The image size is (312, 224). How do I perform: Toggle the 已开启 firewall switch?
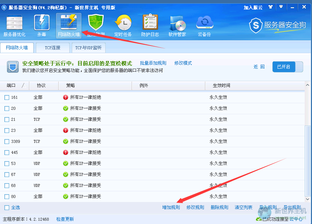288,67
